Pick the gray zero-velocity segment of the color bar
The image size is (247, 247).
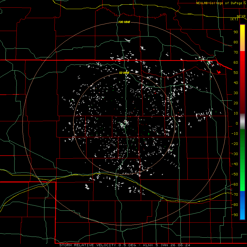tap(242, 122)
